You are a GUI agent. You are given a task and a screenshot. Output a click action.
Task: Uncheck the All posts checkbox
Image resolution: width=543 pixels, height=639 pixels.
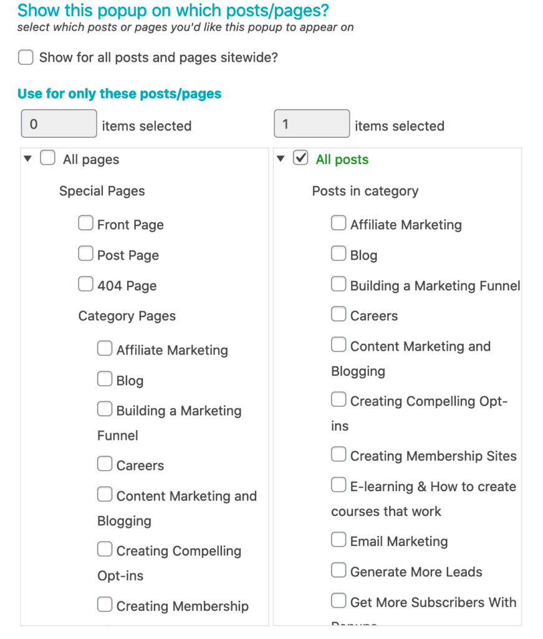[300, 159]
